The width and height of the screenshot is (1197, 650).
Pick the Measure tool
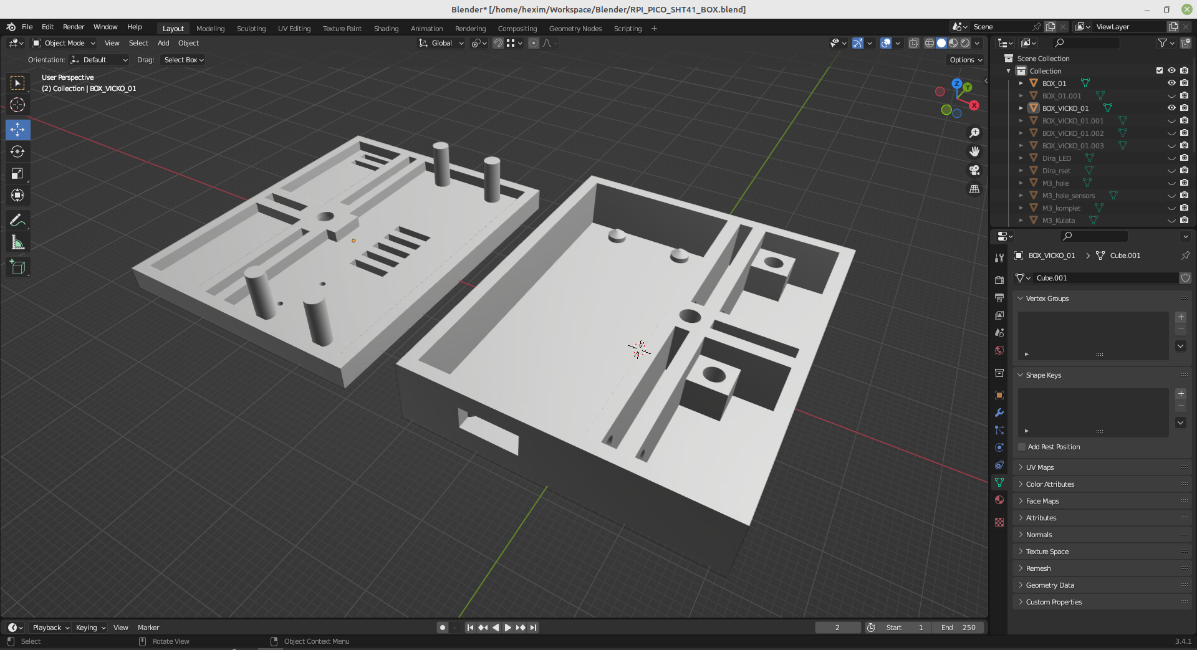pyautogui.click(x=17, y=242)
